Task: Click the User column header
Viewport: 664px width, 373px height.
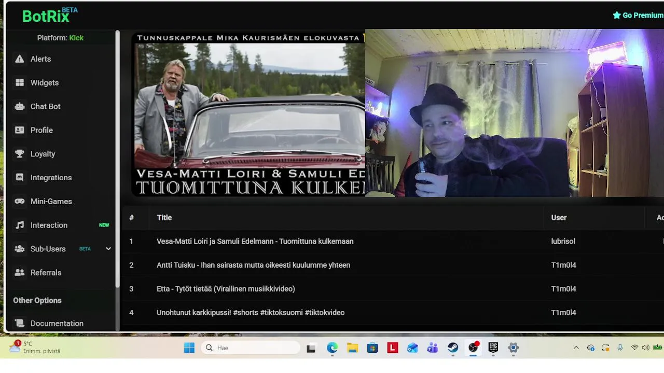Action: (559, 218)
